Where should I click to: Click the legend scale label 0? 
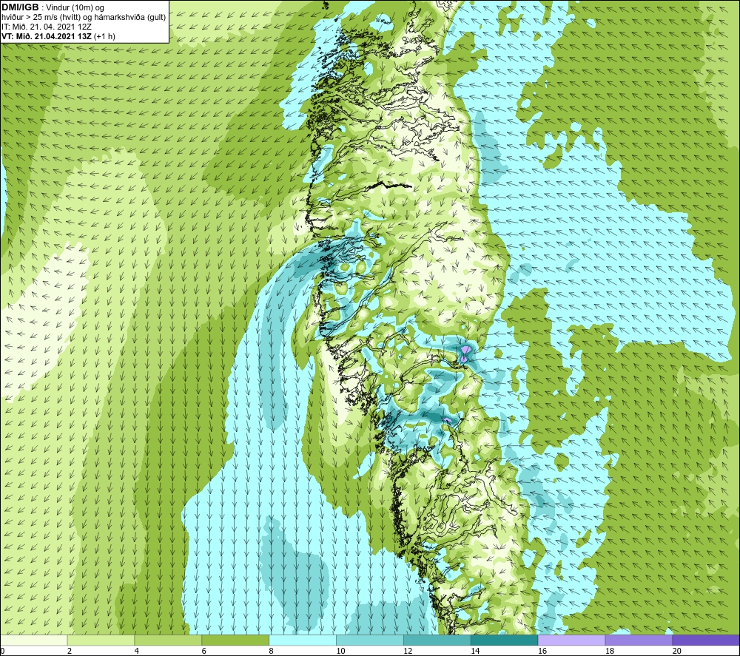tap(2, 651)
